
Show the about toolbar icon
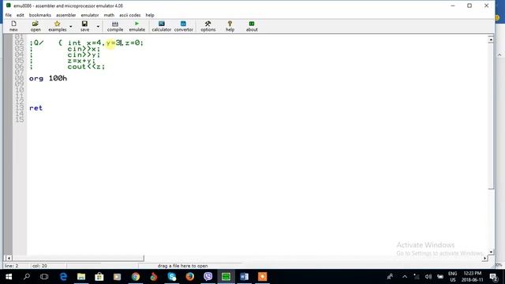252,26
